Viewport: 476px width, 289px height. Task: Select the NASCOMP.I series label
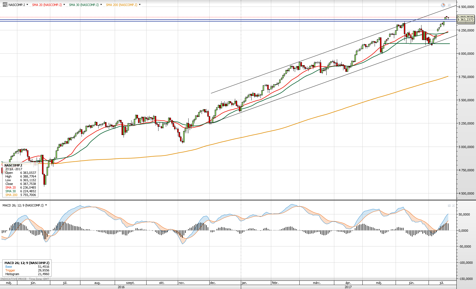[x=16, y=5]
